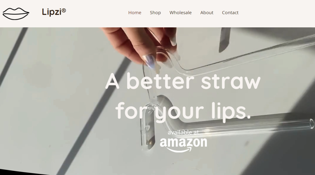The image size is (315, 175).
Task: Open the Shop menu item
Action: click(x=155, y=13)
